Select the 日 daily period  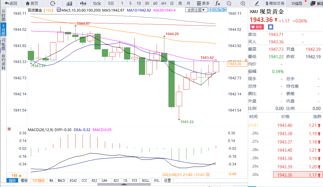(172, 3)
